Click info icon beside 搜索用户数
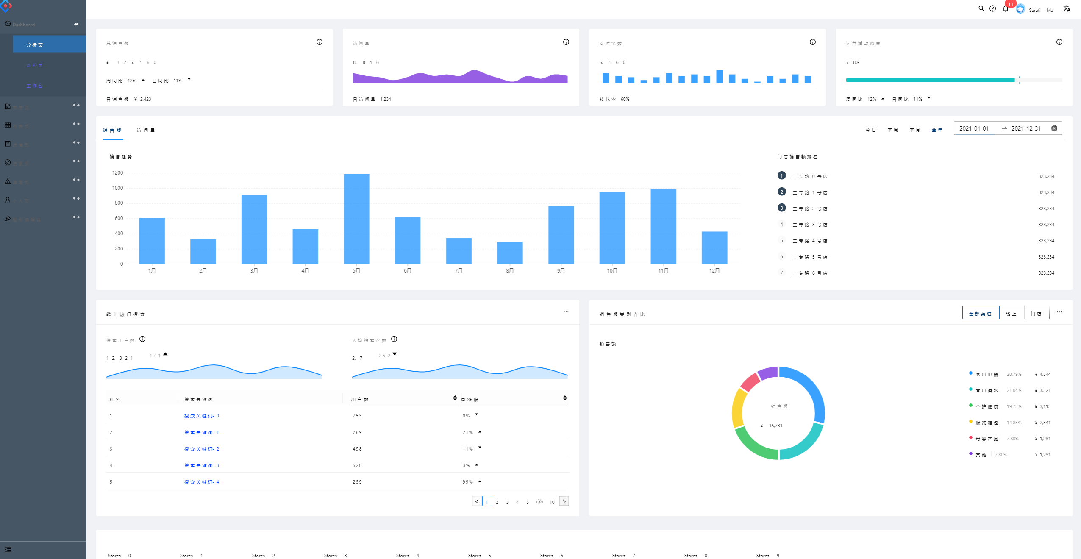Image resolution: width=1081 pixels, height=559 pixels. pos(142,339)
